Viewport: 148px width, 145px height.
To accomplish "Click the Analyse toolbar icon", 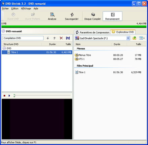I will pos(52,14).
